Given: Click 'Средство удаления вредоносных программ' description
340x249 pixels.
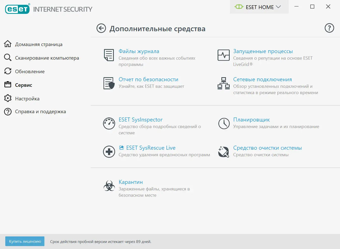Looking at the screenshot, I should 164,155.
